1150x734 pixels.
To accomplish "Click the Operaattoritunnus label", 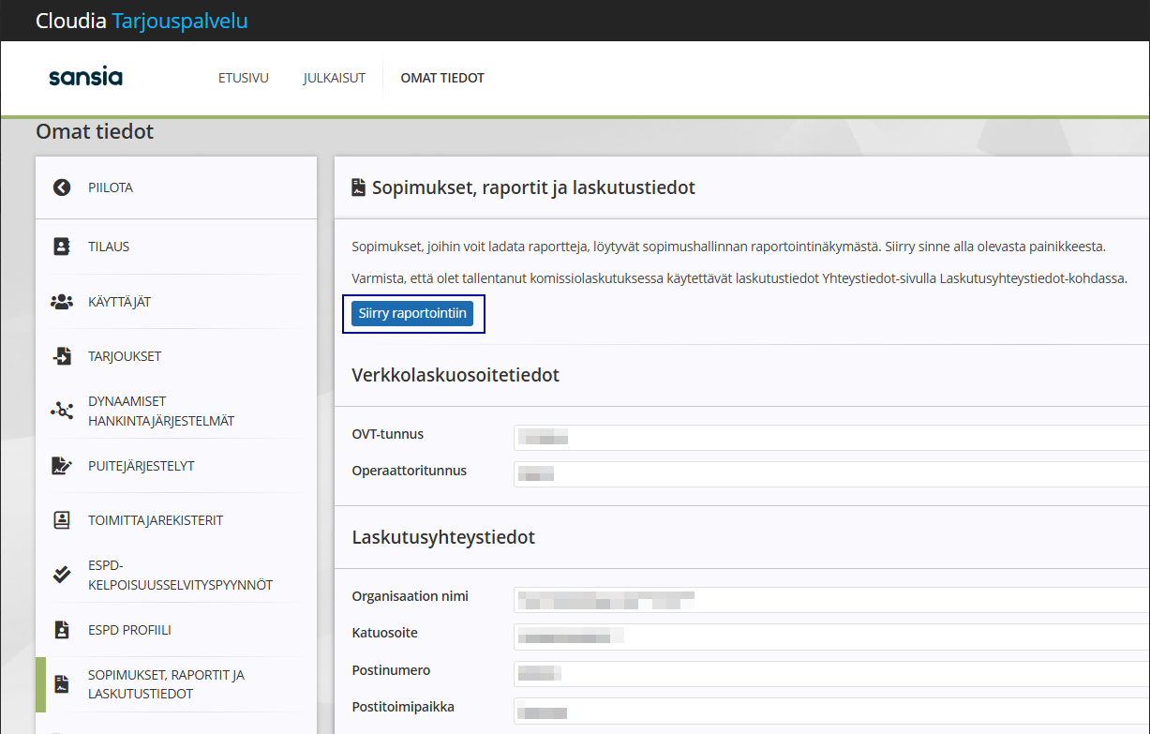I will coord(410,471).
